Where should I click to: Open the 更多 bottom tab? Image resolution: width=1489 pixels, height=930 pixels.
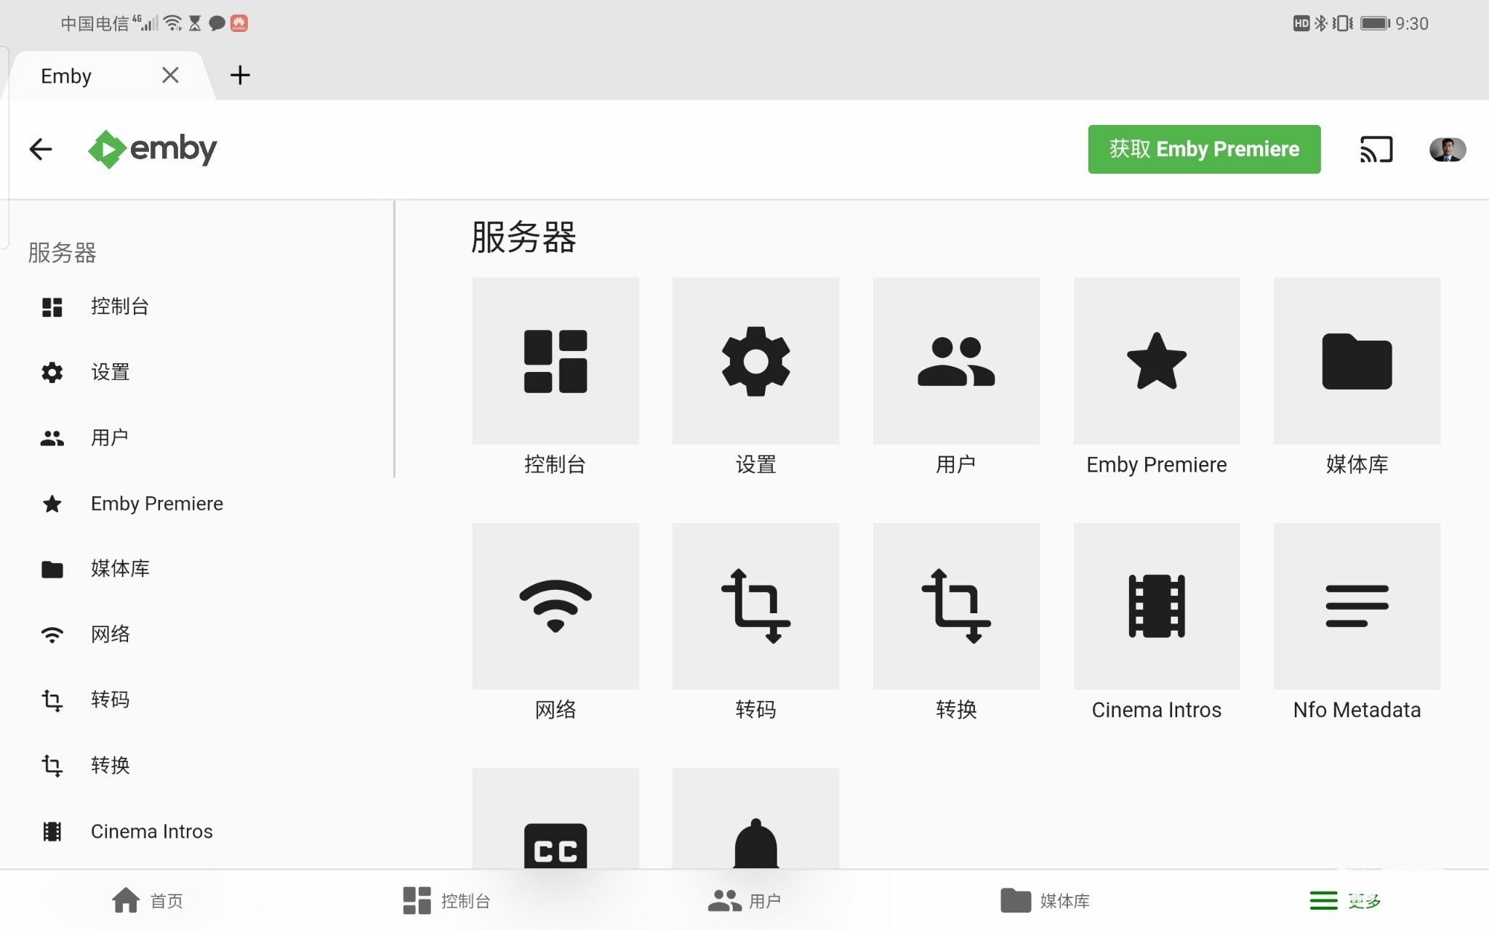pyautogui.click(x=1345, y=901)
